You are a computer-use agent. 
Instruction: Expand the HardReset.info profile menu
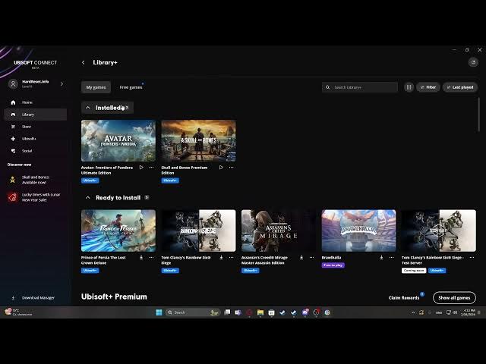[x=62, y=83]
